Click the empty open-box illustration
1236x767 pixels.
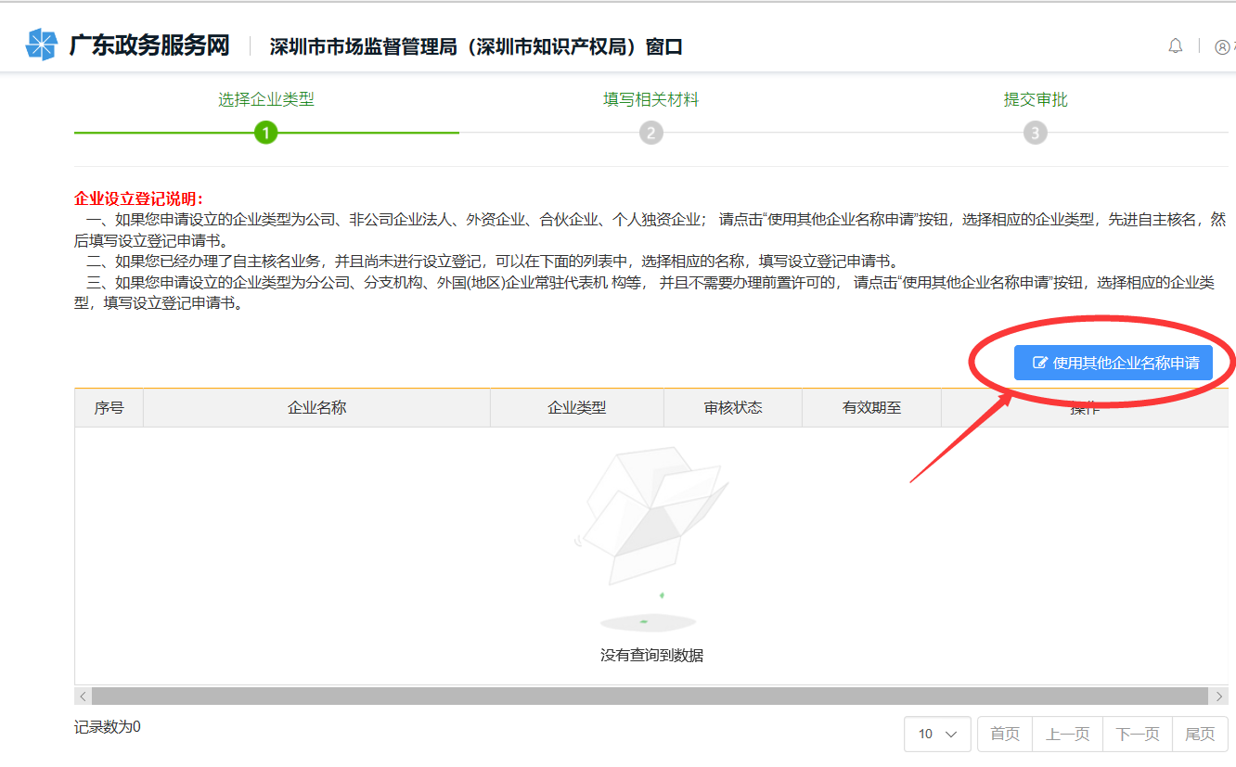[653, 519]
